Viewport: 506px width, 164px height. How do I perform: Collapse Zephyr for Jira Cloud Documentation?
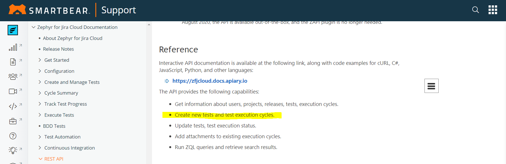[33, 27]
